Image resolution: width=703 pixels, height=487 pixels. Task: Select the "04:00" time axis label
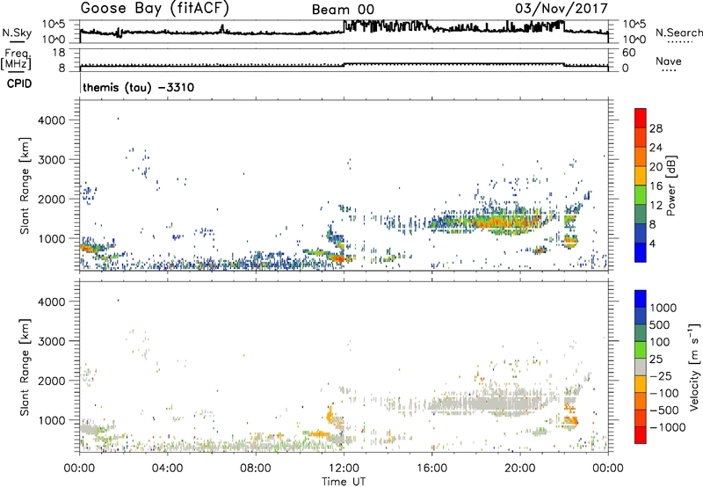click(x=167, y=469)
